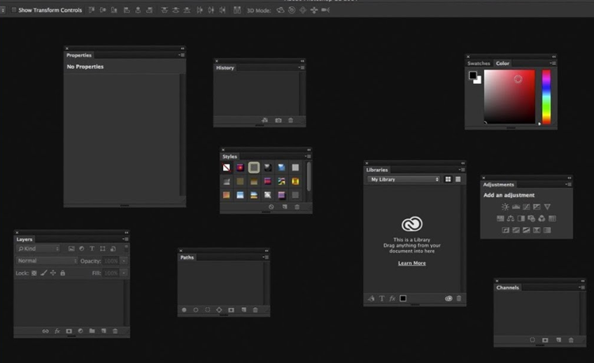Add text style T icon in Libraries
The height and width of the screenshot is (363, 594).
tap(382, 298)
